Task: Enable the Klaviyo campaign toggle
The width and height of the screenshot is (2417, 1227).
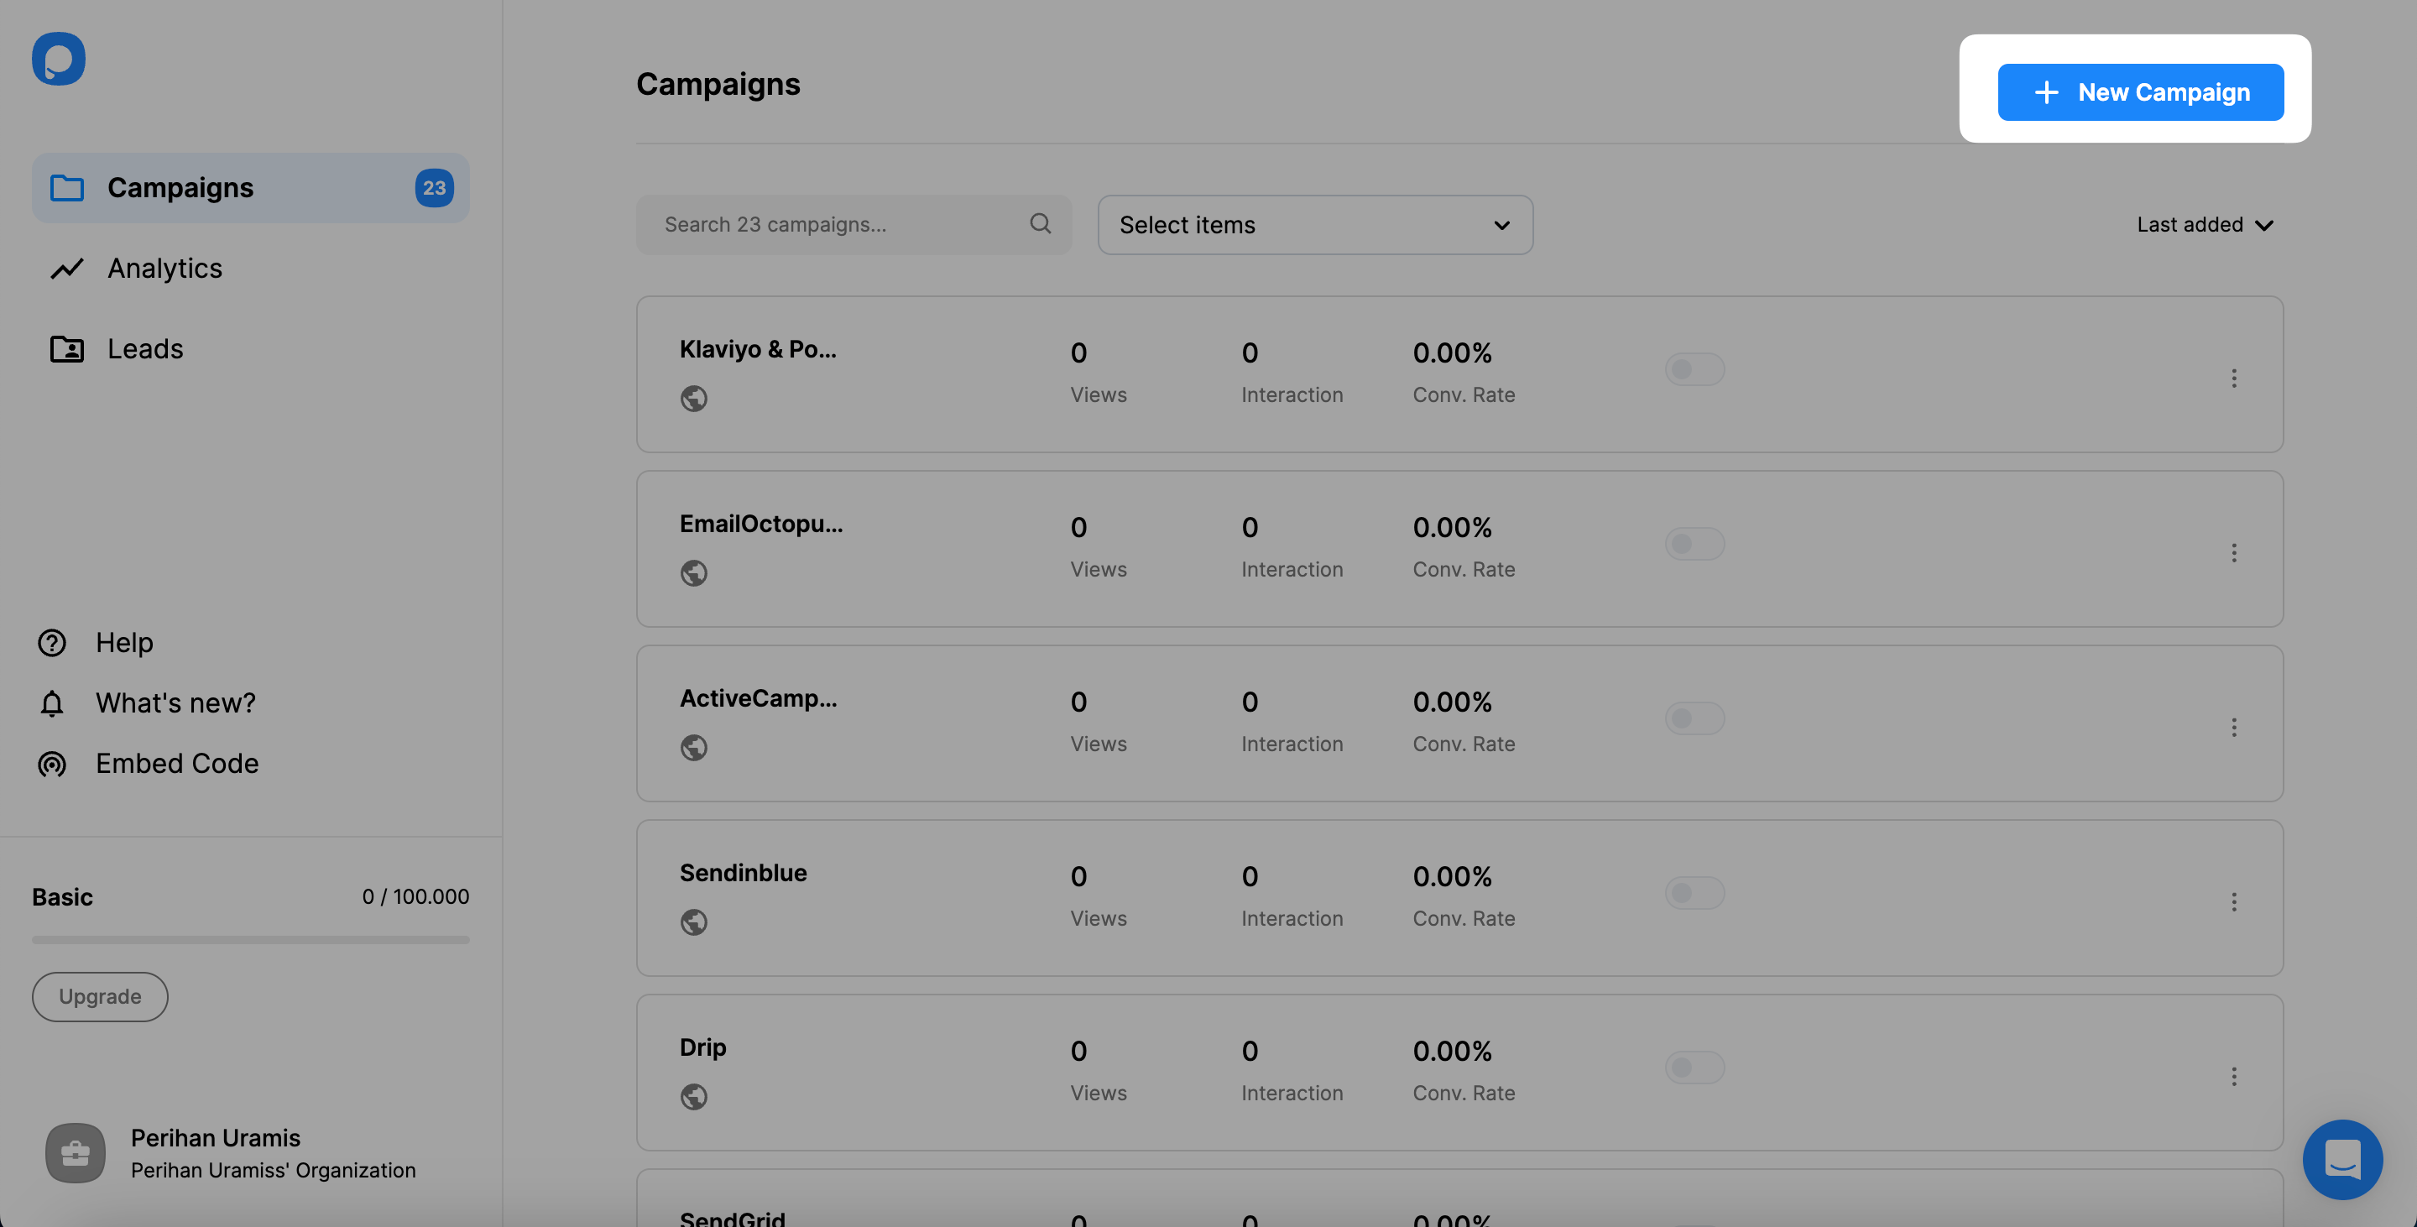Action: (1694, 369)
